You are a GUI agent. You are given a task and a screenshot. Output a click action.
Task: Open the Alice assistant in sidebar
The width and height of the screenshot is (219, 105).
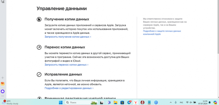click(x=3, y=91)
